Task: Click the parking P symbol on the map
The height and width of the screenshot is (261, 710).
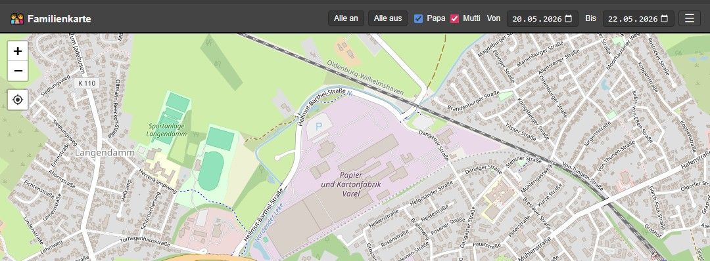Action: click(x=319, y=127)
